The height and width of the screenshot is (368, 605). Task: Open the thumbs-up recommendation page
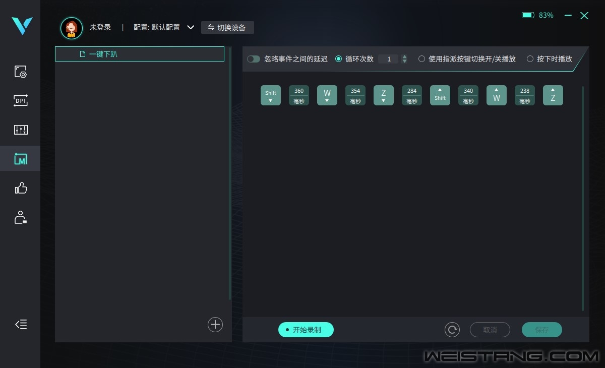tap(20, 189)
